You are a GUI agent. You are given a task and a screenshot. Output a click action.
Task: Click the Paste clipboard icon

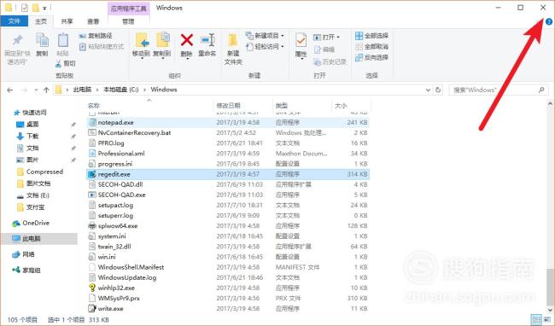[62, 40]
